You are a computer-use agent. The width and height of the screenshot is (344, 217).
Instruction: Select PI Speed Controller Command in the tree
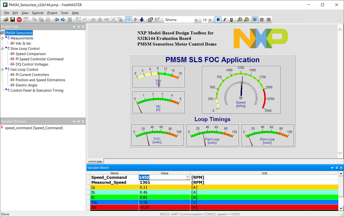click(40, 59)
